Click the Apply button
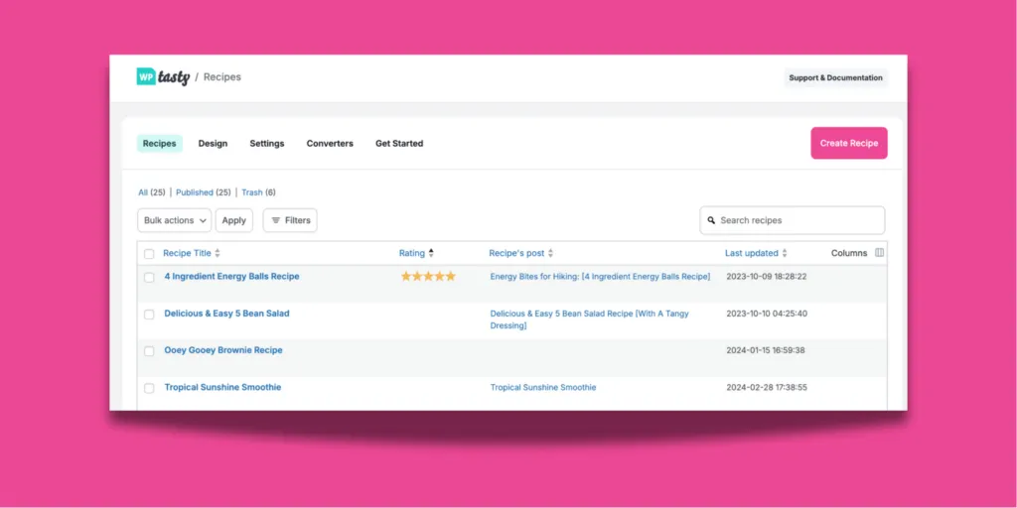The image size is (1017, 508). click(234, 220)
